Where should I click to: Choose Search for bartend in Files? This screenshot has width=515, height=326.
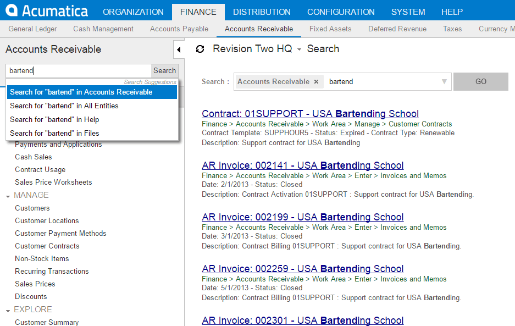92,133
